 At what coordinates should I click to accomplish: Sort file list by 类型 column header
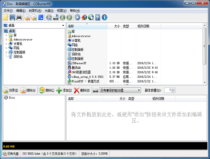pos(129,26)
